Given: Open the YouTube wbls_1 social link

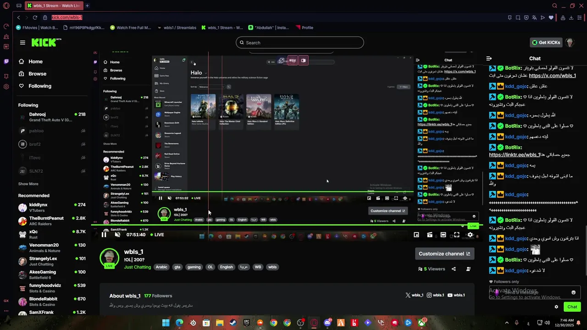Looking at the screenshot, I should coord(456,295).
